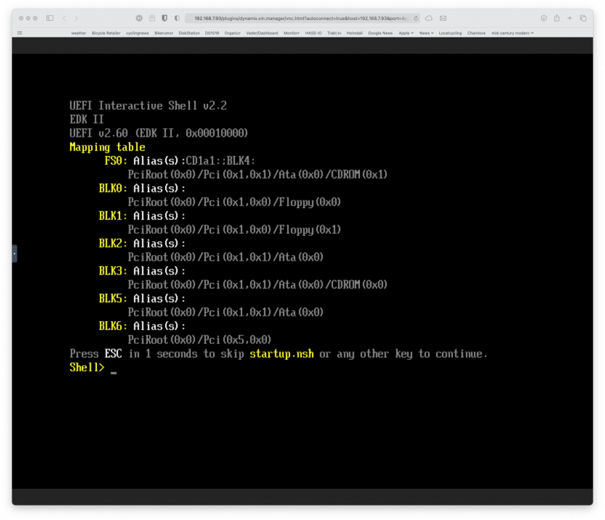The height and width of the screenshot is (520, 605).
Task: Click the BLK6: mapping entry
Action: (x=112, y=326)
